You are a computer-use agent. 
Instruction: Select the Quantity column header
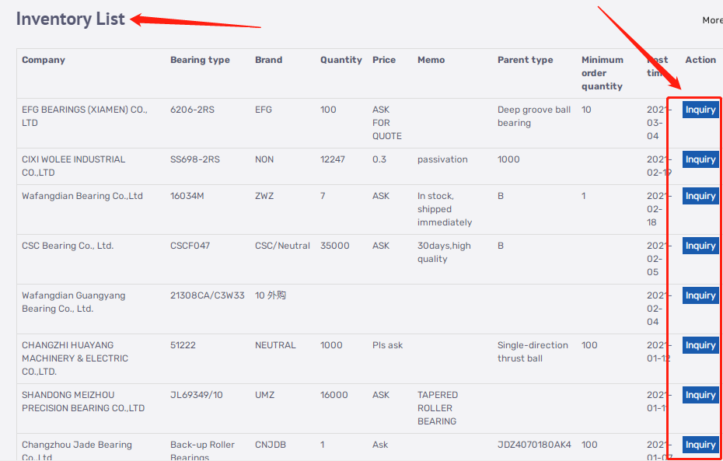tap(341, 60)
